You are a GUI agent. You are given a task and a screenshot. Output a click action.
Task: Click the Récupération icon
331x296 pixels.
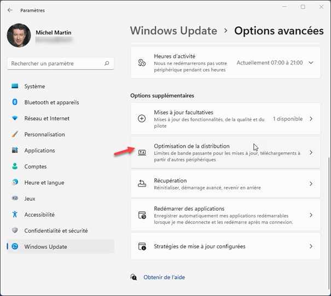142,184
